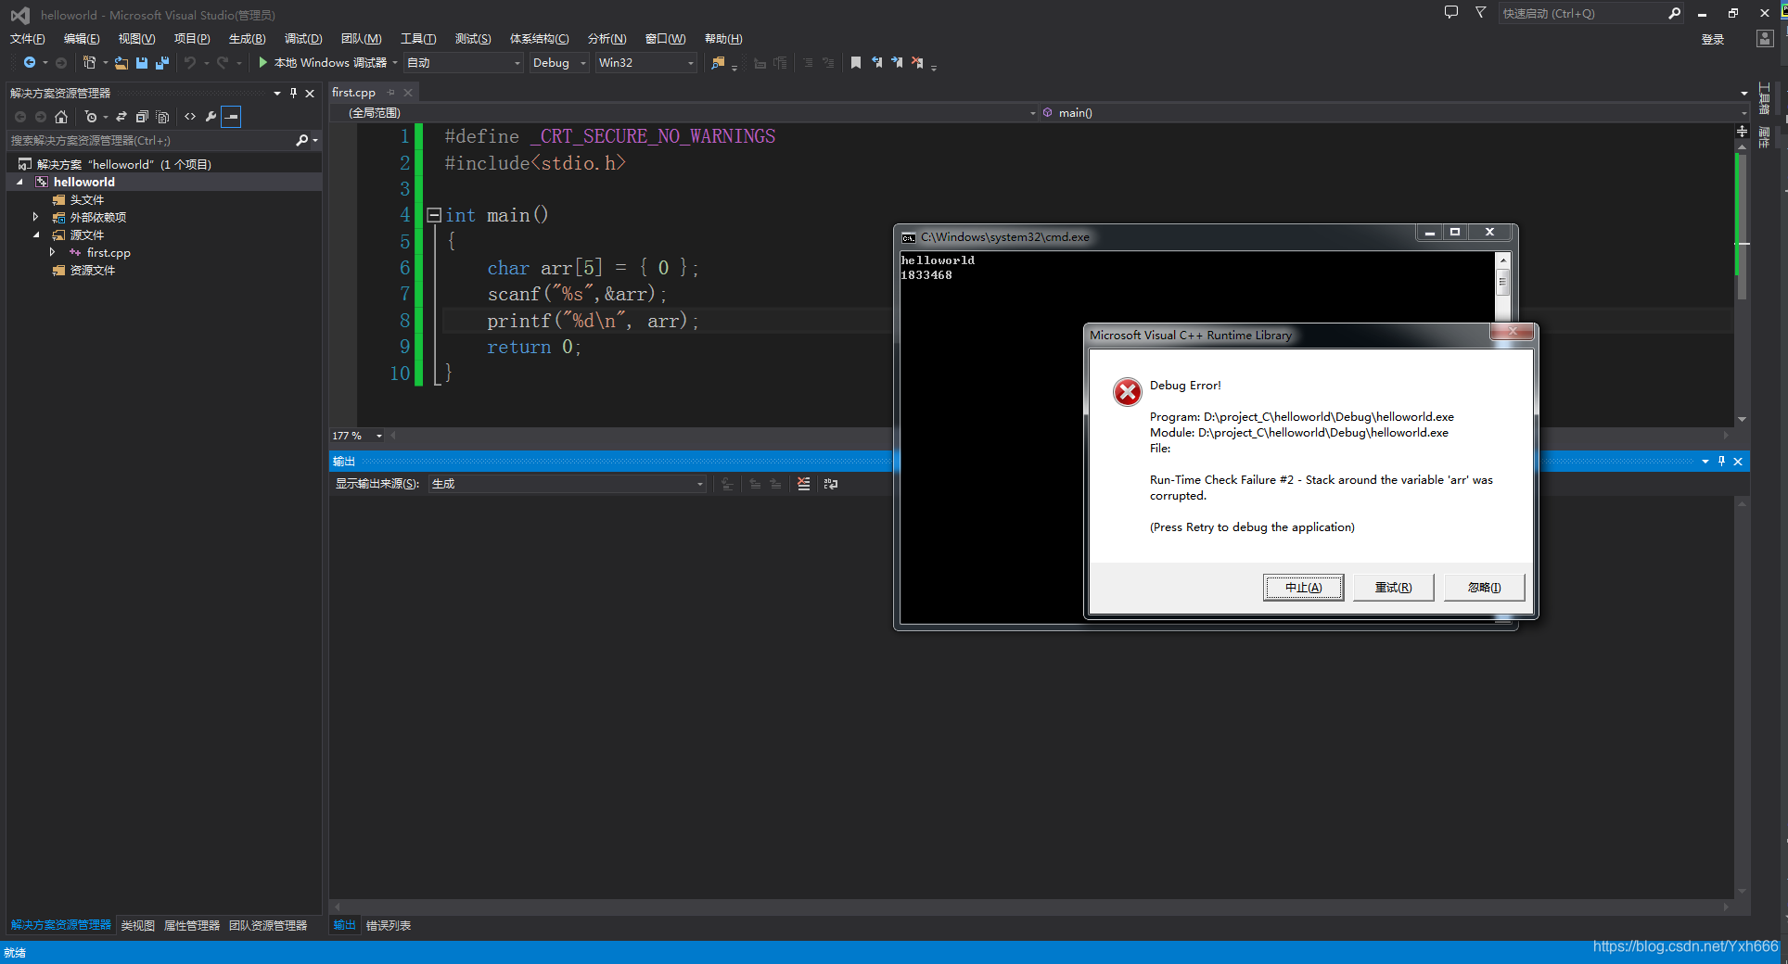This screenshot has height=964, width=1788.
Task: Click show all files icon in Solution Explorer
Action: click(162, 117)
